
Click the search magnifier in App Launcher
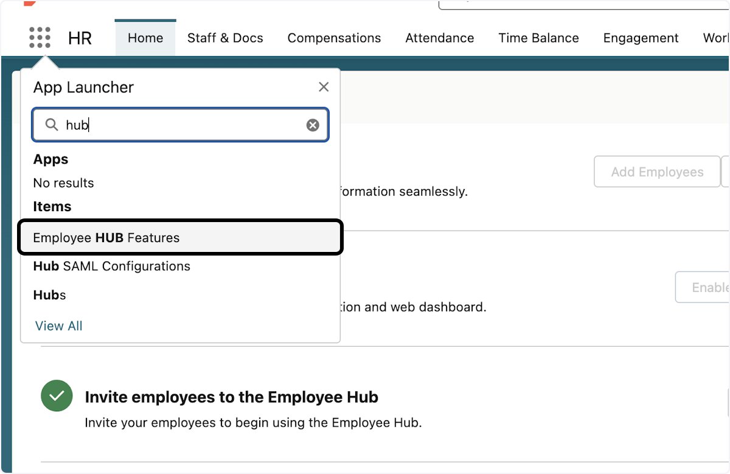pos(52,125)
